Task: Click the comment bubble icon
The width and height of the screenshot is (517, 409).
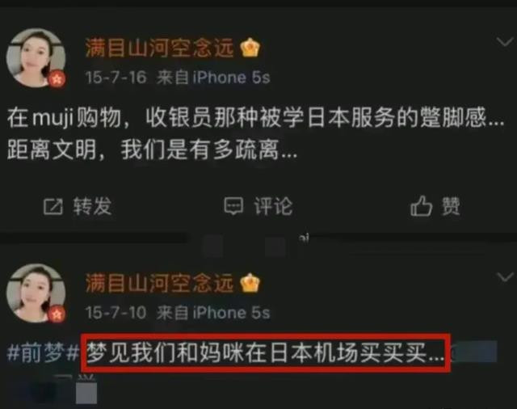Action: point(233,206)
